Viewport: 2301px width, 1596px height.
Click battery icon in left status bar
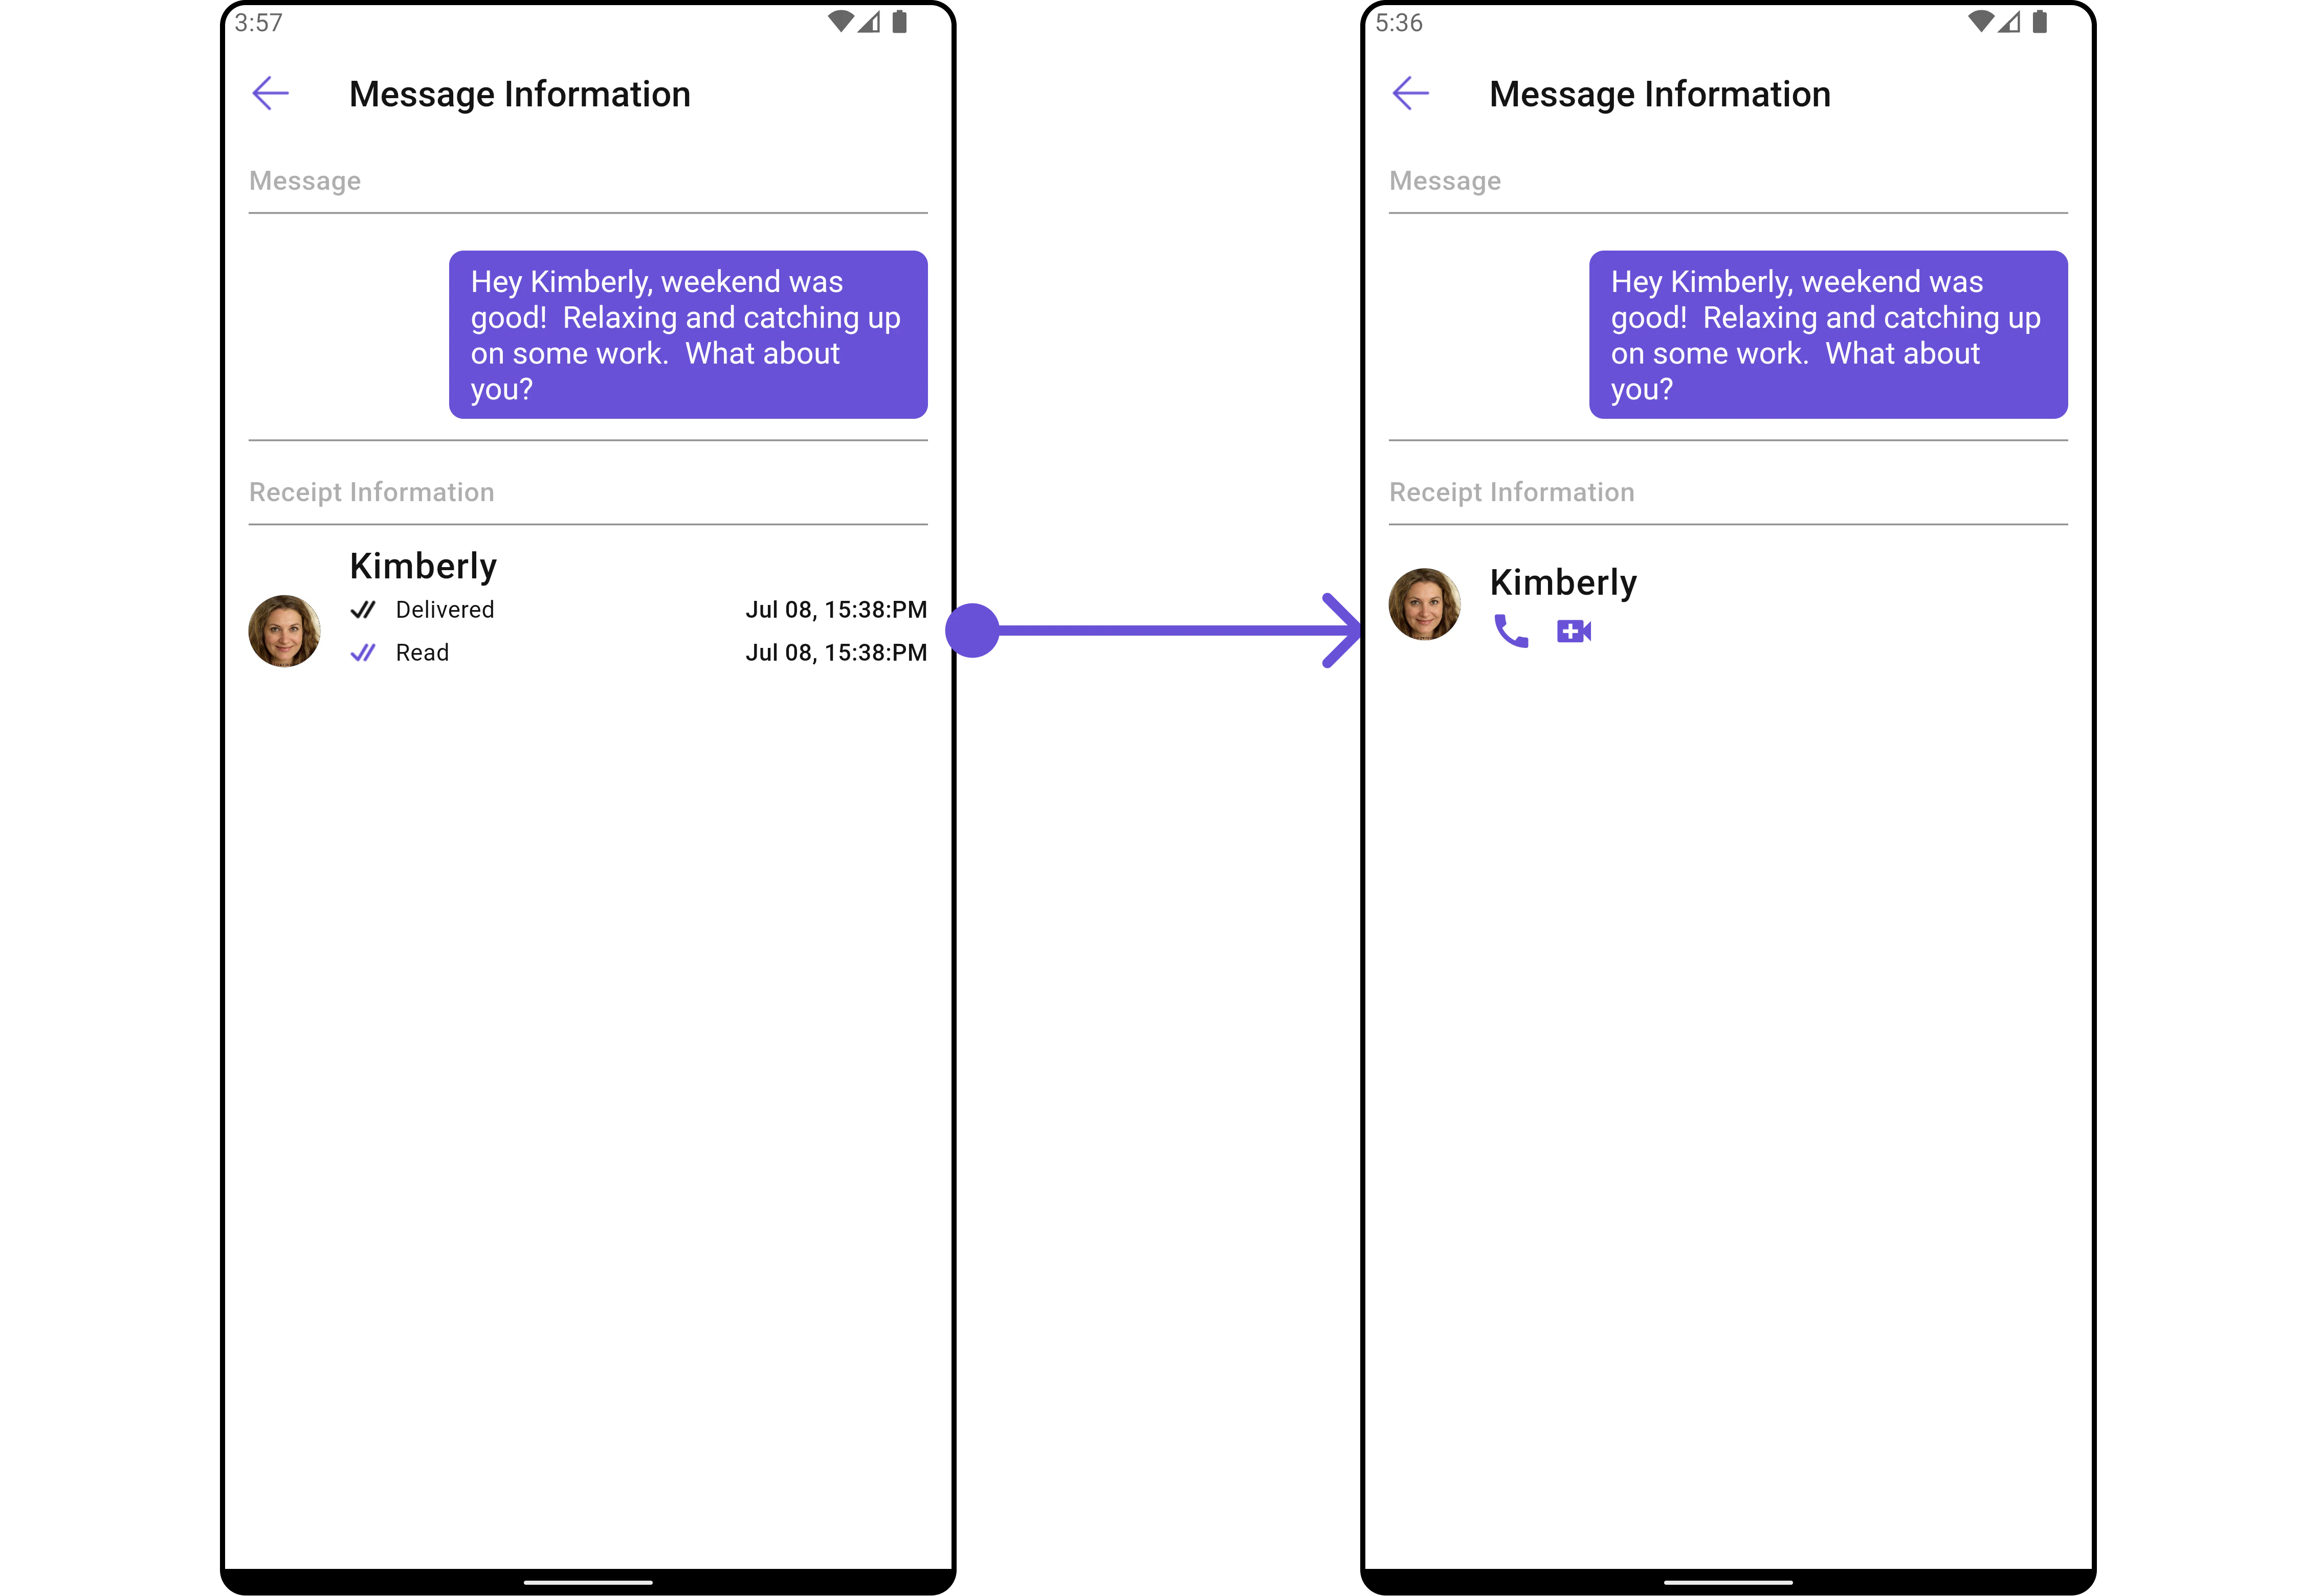click(x=899, y=22)
